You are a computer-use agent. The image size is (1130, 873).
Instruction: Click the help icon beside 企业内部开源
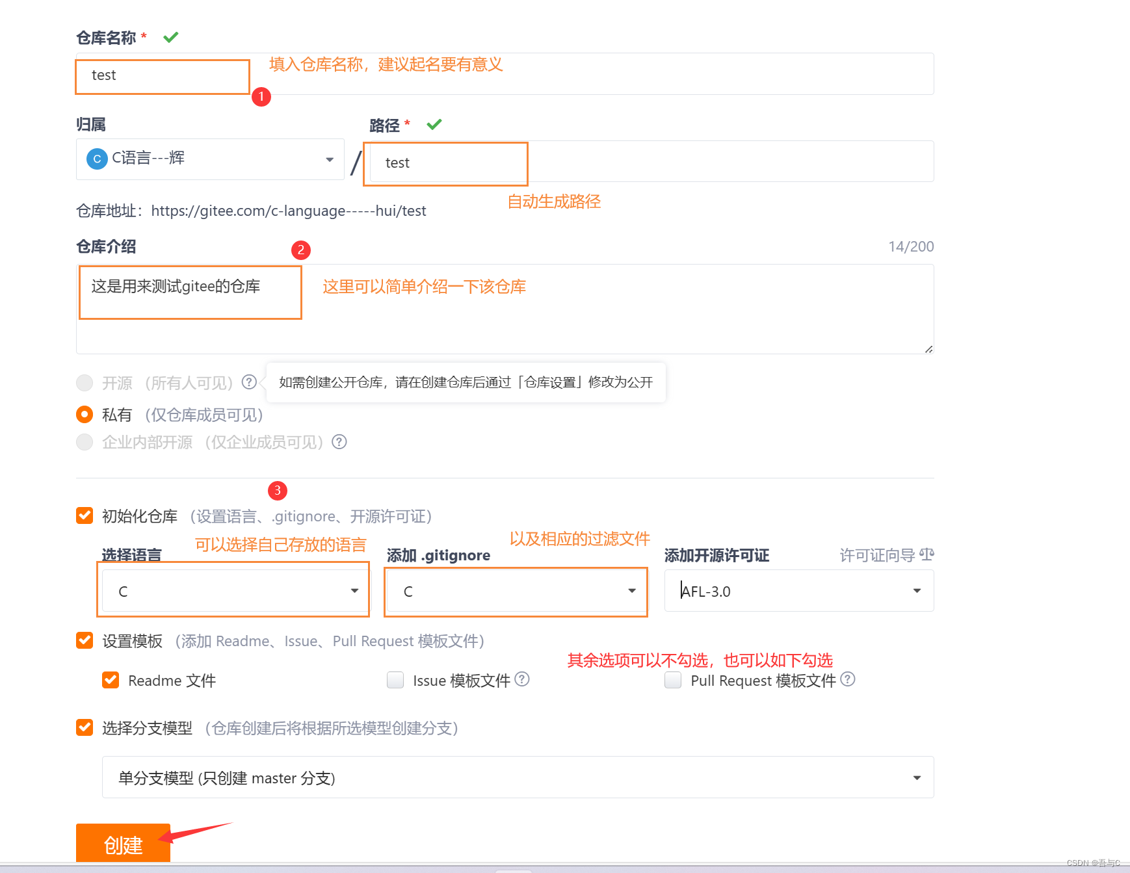[339, 442]
